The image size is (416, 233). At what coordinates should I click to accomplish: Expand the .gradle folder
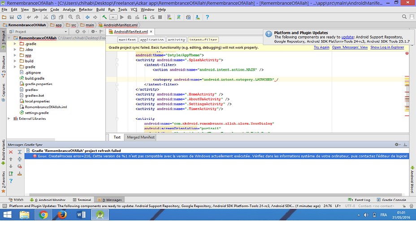pyautogui.click(x=15, y=44)
